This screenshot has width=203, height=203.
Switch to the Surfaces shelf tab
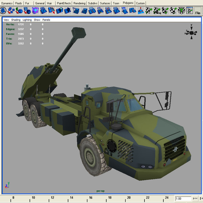pyautogui.click(x=105, y=3)
